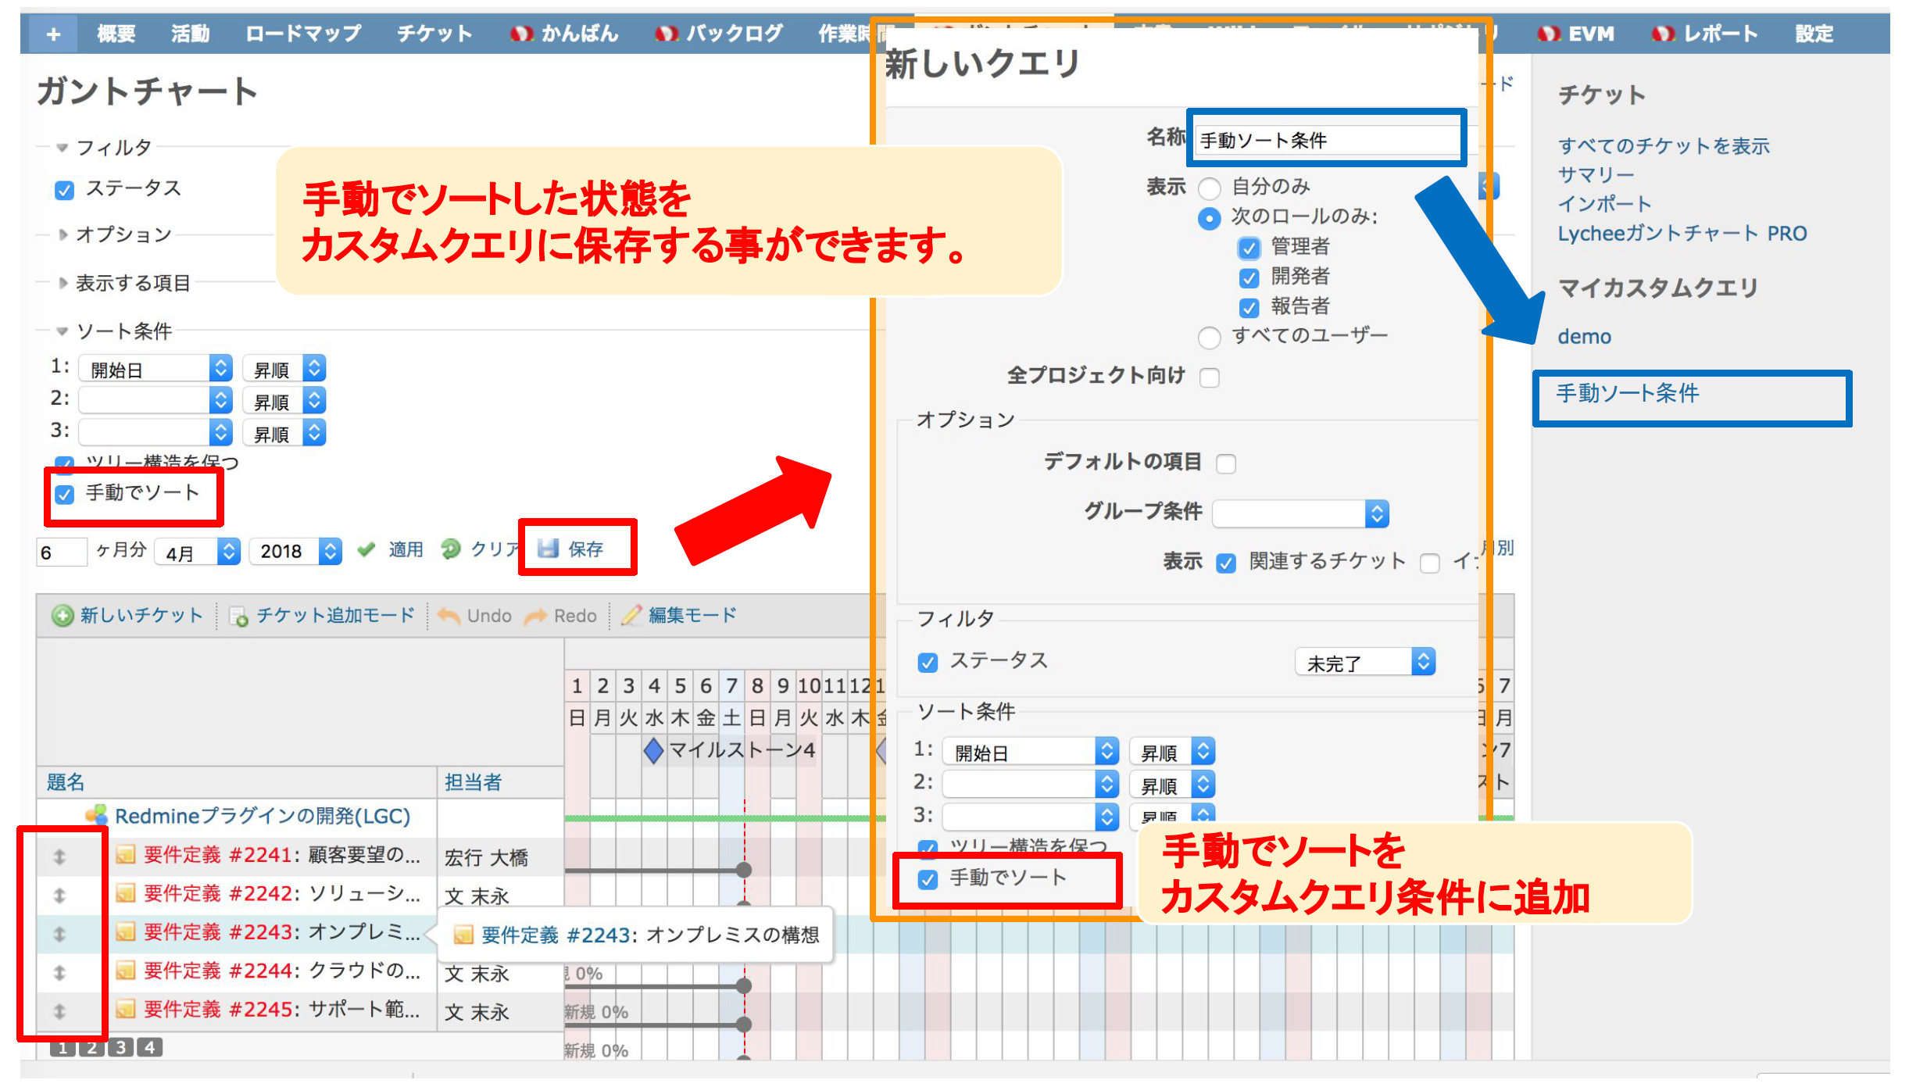Screen dimensions: 1909x1087
Task: Open the 設定 tab
Action: (x=1814, y=34)
